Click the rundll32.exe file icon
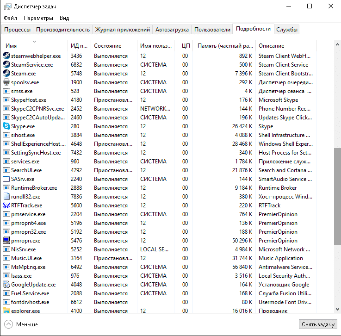 7,196
